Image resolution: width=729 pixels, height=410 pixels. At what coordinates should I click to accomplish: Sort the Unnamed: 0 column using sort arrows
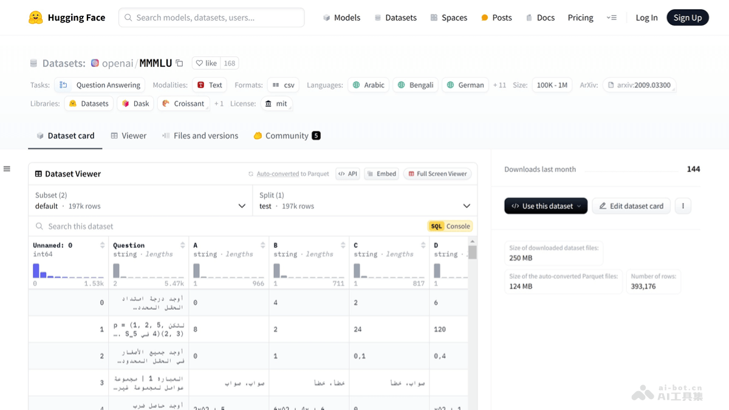102,245
